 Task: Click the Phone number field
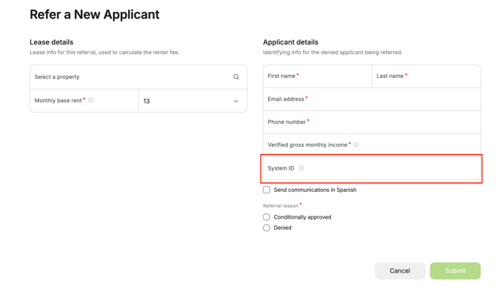coord(372,122)
